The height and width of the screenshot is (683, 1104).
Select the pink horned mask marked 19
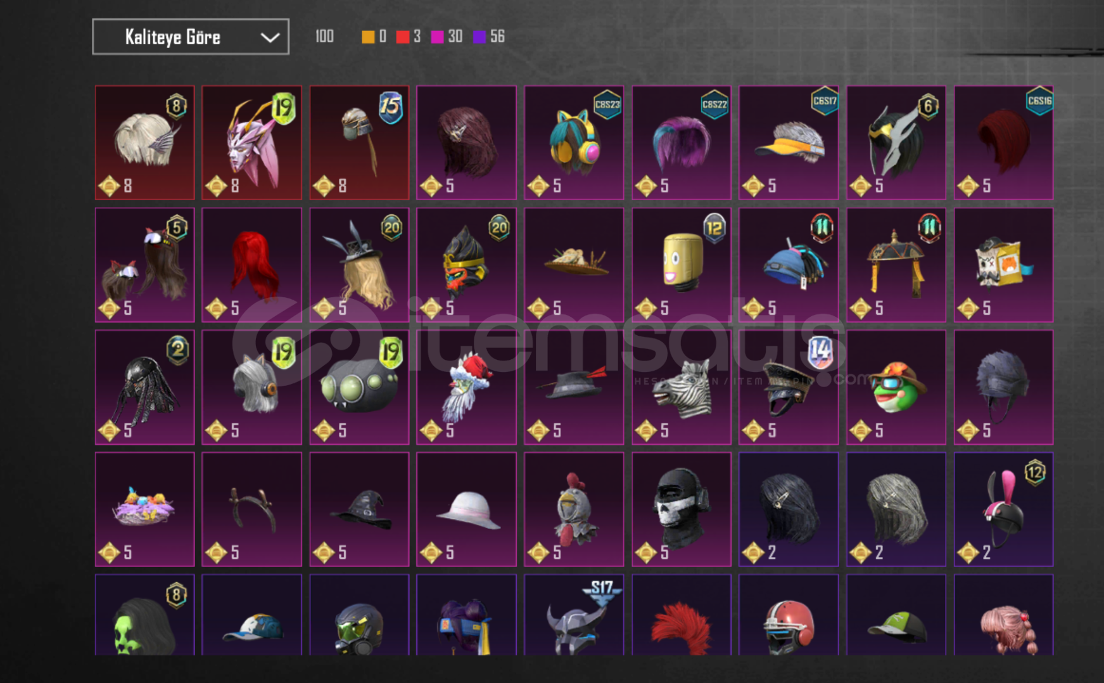251,143
